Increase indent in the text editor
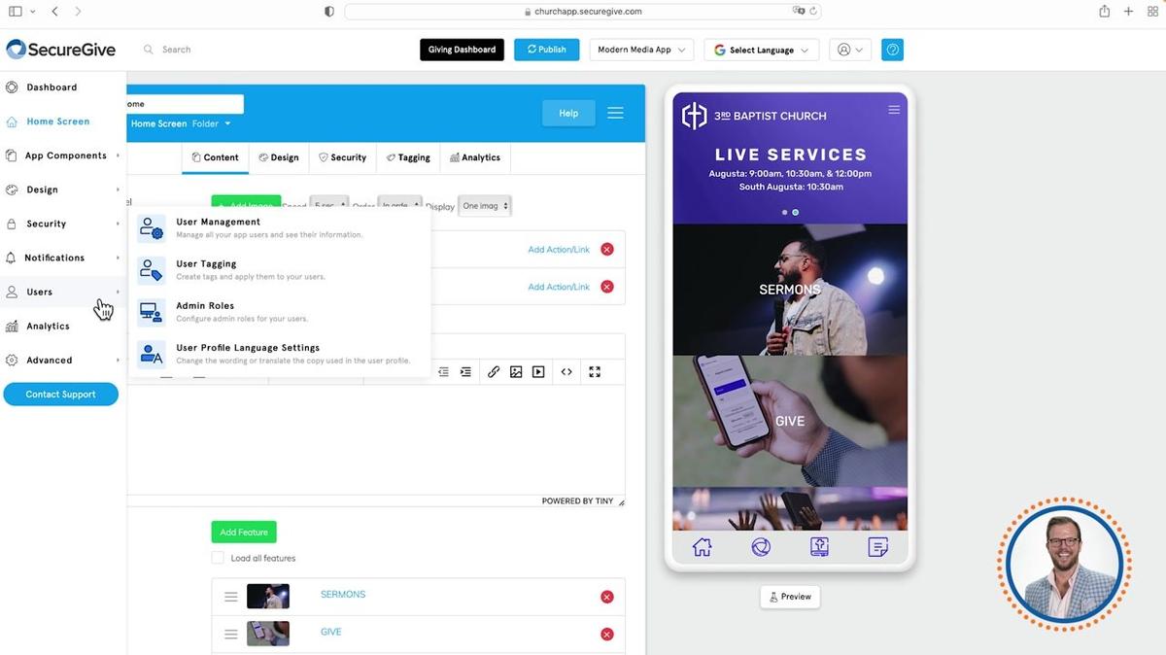Viewport: 1166px width, 655px height. 465,371
